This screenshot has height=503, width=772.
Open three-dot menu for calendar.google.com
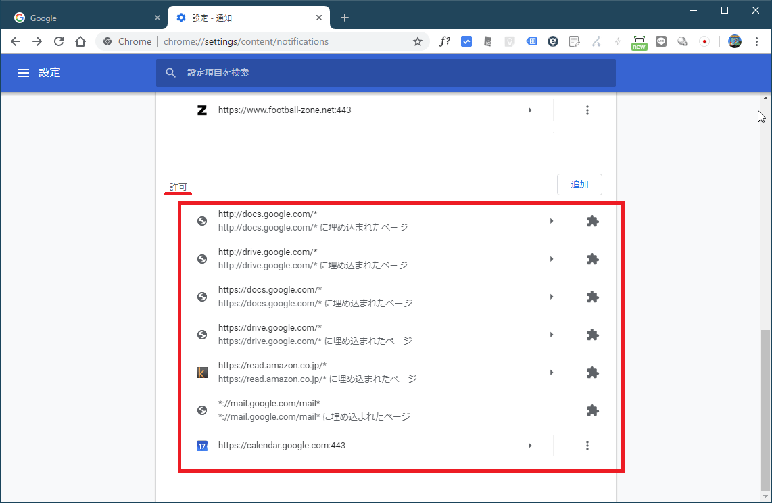coord(587,446)
